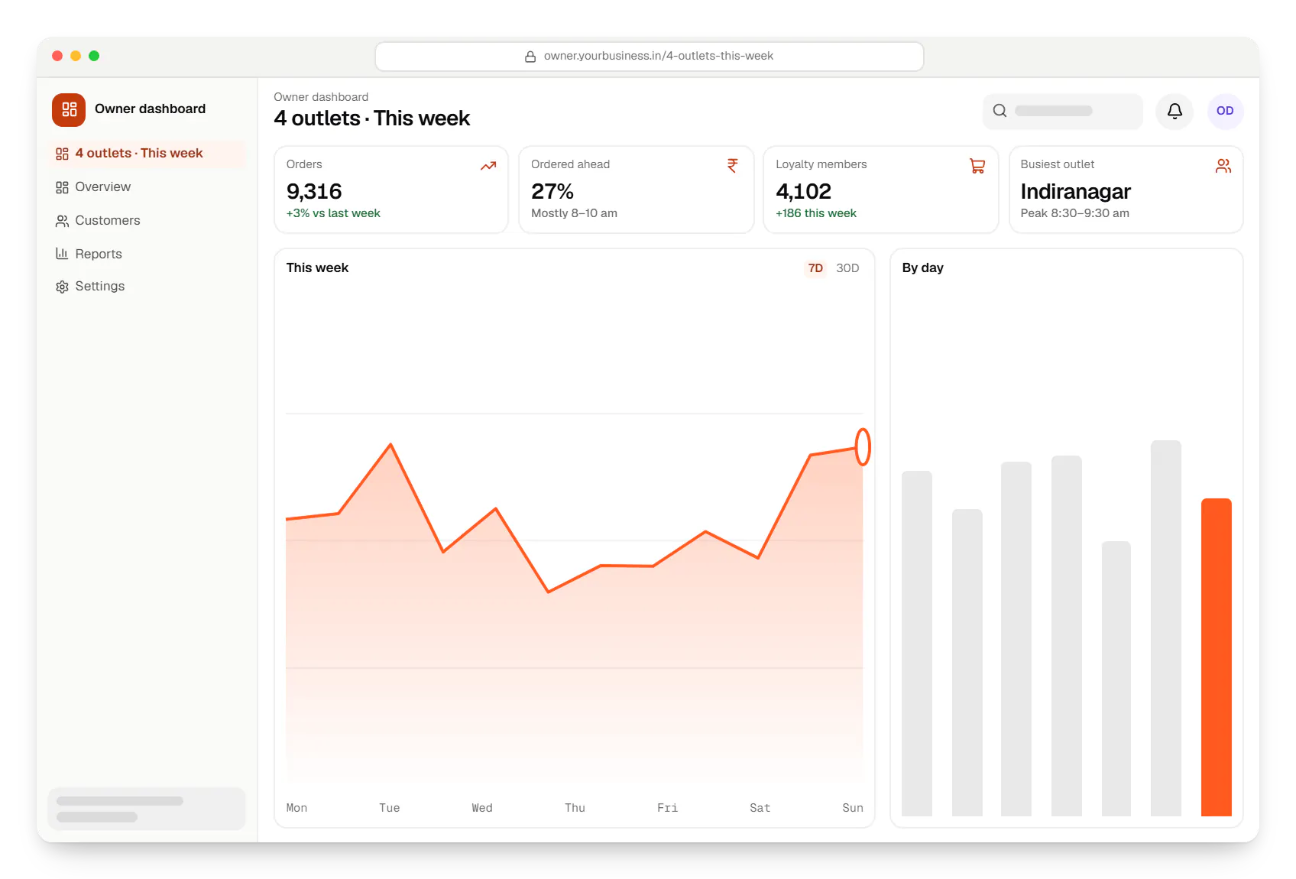1296x879 pixels.
Task: Click the trend arrow icon on Orders card
Action: [488, 166]
